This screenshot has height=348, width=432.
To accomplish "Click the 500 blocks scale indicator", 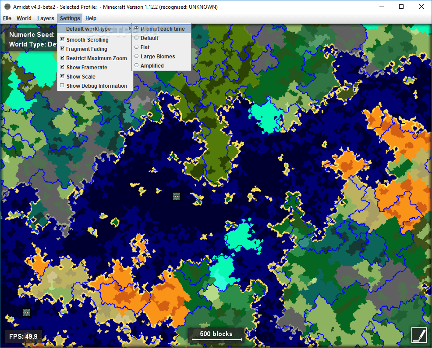I will tap(216, 335).
